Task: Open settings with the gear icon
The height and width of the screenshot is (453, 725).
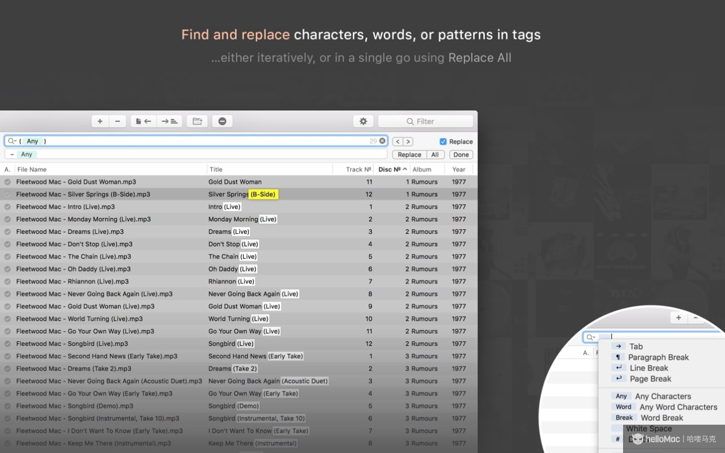Action: (363, 121)
